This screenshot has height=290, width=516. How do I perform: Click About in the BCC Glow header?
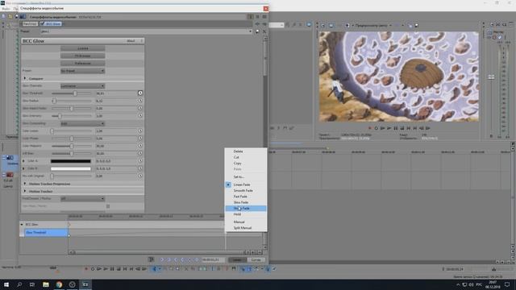pyautogui.click(x=131, y=41)
